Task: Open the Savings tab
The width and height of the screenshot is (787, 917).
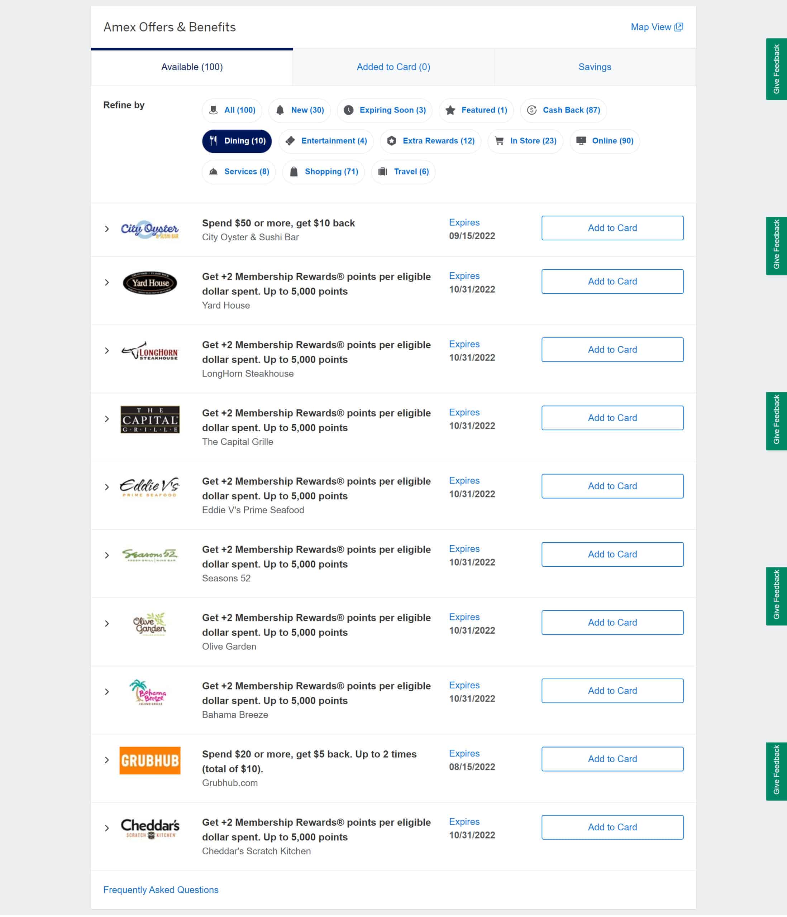Action: (595, 67)
